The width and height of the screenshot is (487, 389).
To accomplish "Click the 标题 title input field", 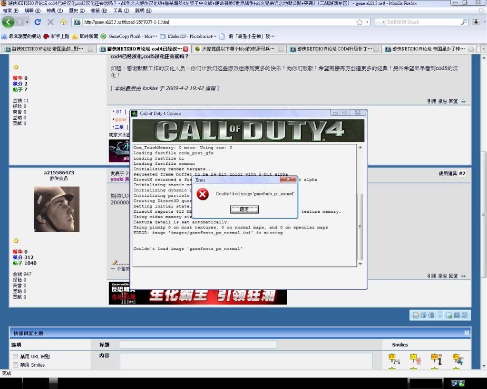I will (197, 345).
